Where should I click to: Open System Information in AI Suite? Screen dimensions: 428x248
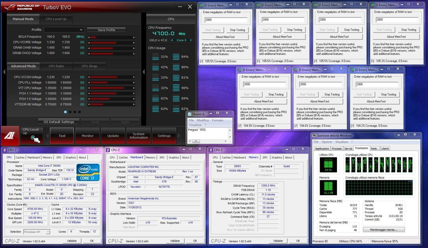[139, 136]
